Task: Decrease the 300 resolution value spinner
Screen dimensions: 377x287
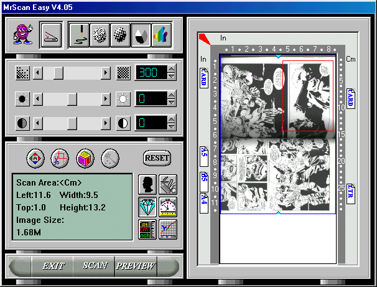Action: pos(172,76)
